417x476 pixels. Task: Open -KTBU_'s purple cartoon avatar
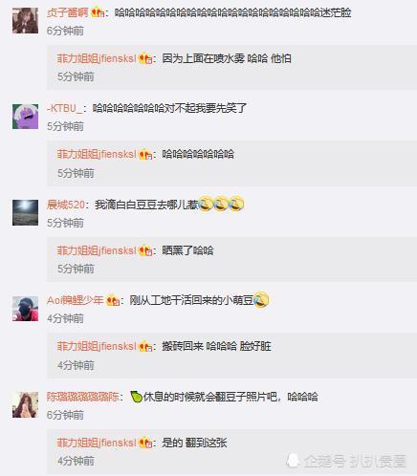25,117
